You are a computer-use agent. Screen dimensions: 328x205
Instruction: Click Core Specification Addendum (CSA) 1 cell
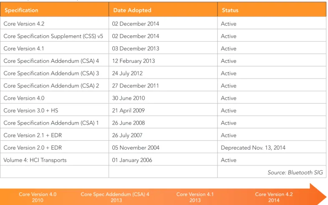pyautogui.click(x=54, y=122)
